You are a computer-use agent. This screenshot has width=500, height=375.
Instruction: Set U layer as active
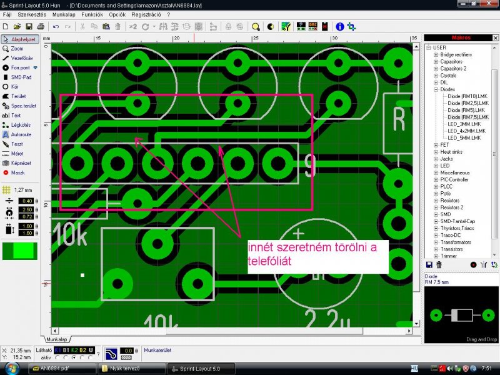[x=91, y=357]
